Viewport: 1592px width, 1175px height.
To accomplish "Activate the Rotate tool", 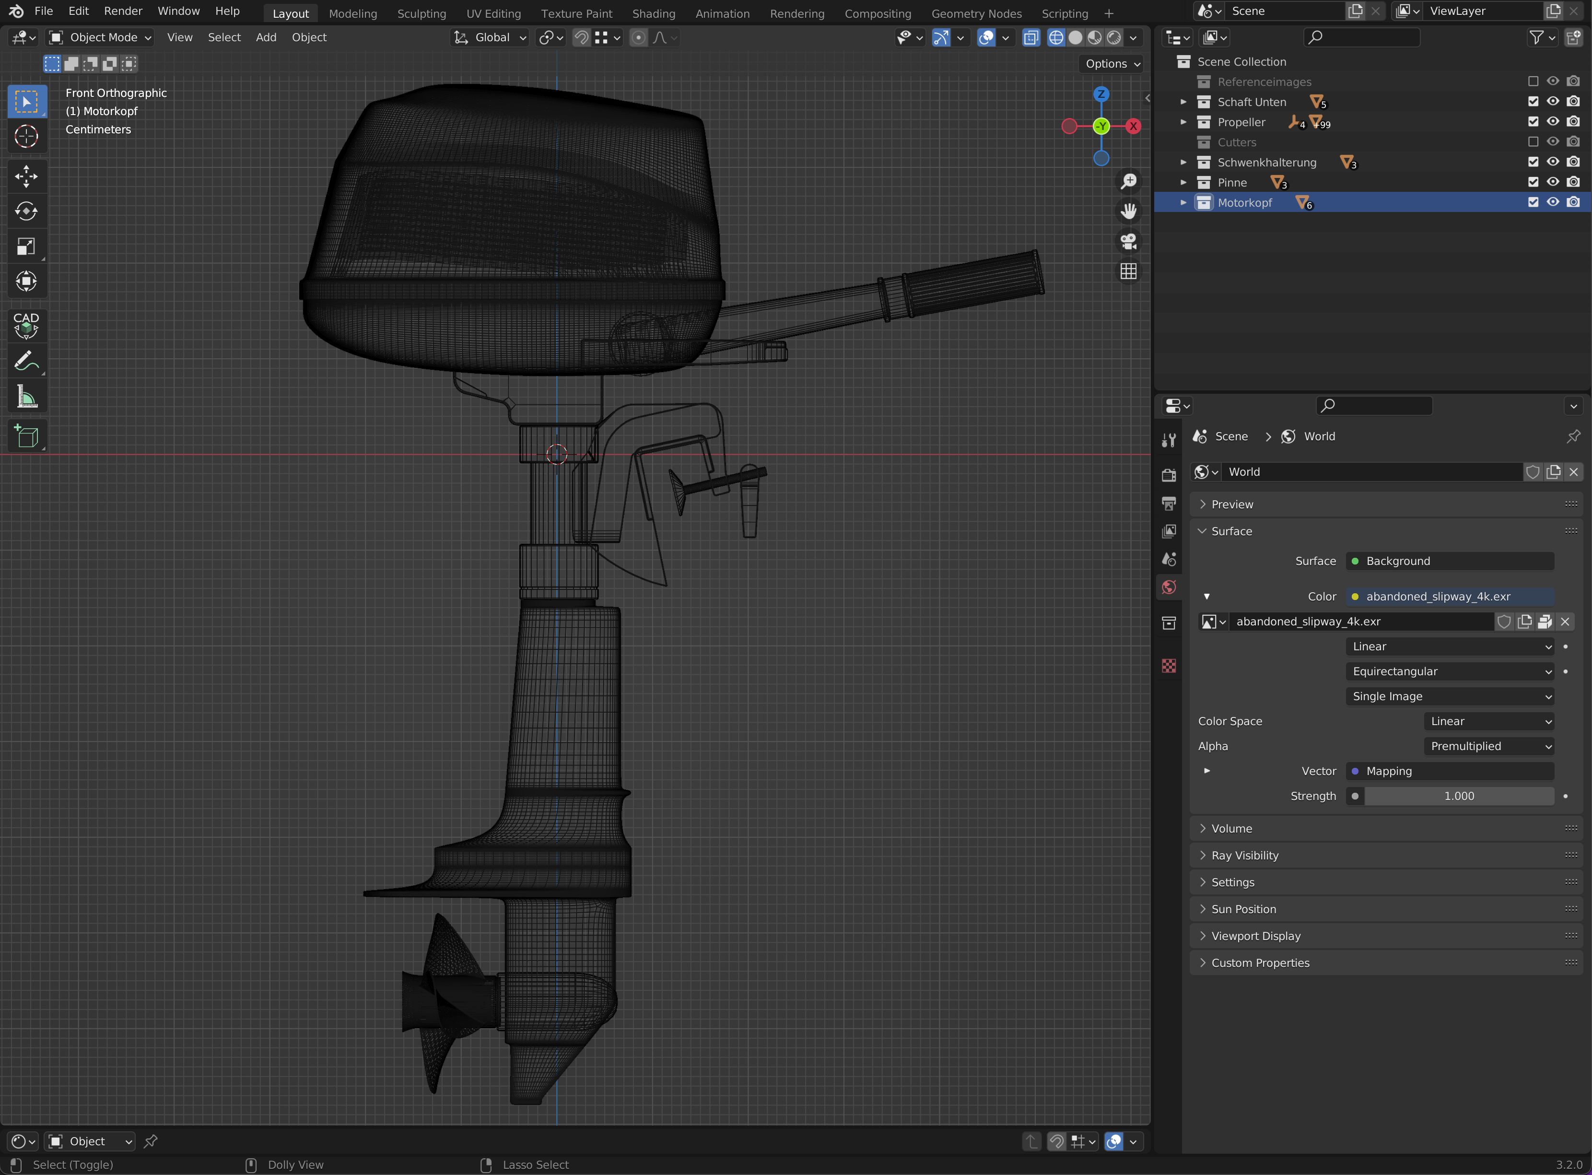I will [x=26, y=211].
